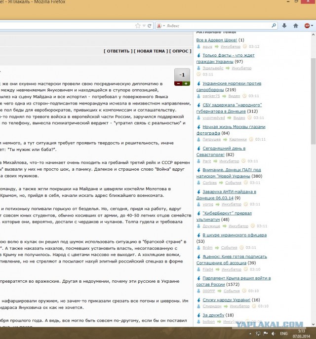Click the bookmark star icon in address bar
This screenshot has height=339, width=316.
tap(138, 26)
